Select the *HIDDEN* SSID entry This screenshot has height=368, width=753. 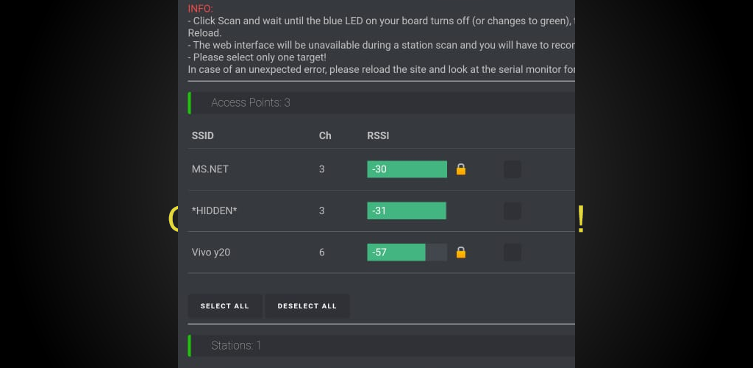click(x=214, y=211)
